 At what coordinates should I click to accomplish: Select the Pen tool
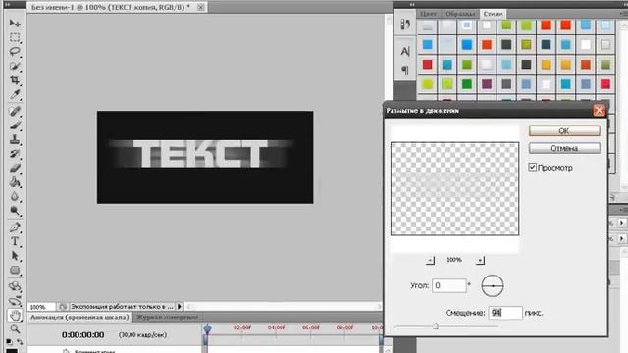pos(15,227)
